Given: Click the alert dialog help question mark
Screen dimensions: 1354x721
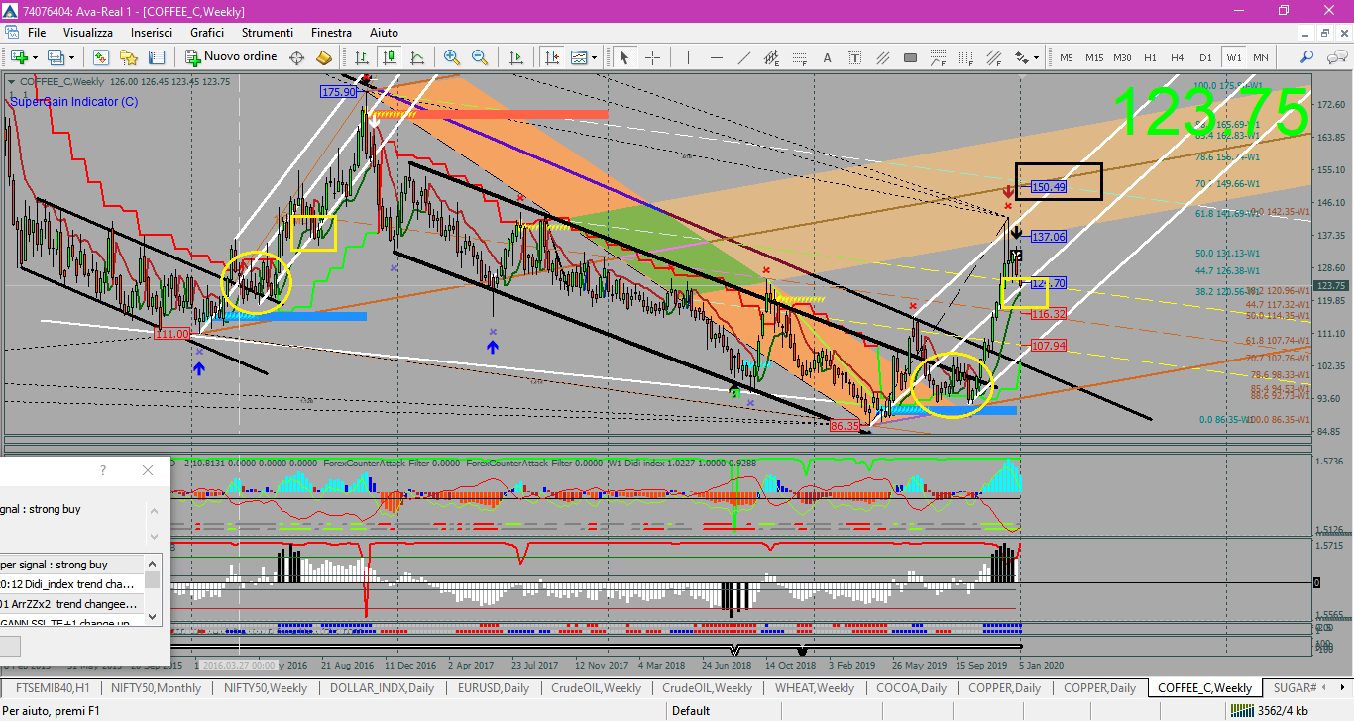Looking at the screenshot, I should pos(102,470).
